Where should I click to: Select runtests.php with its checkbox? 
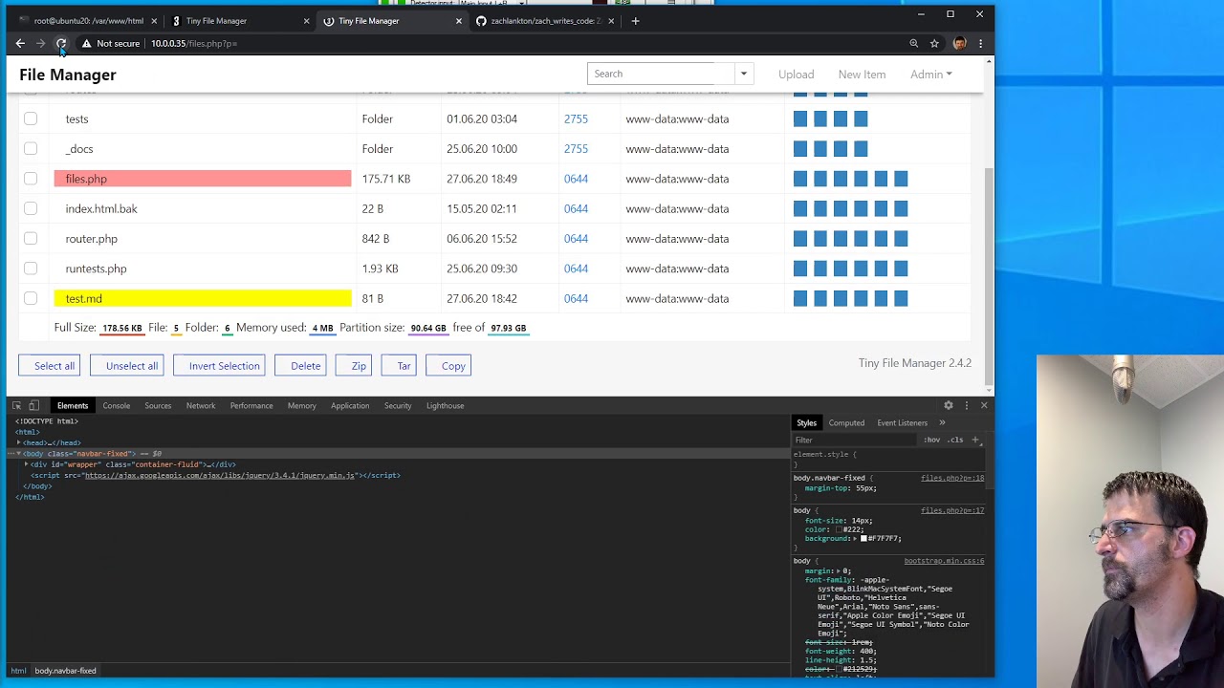click(x=31, y=269)
